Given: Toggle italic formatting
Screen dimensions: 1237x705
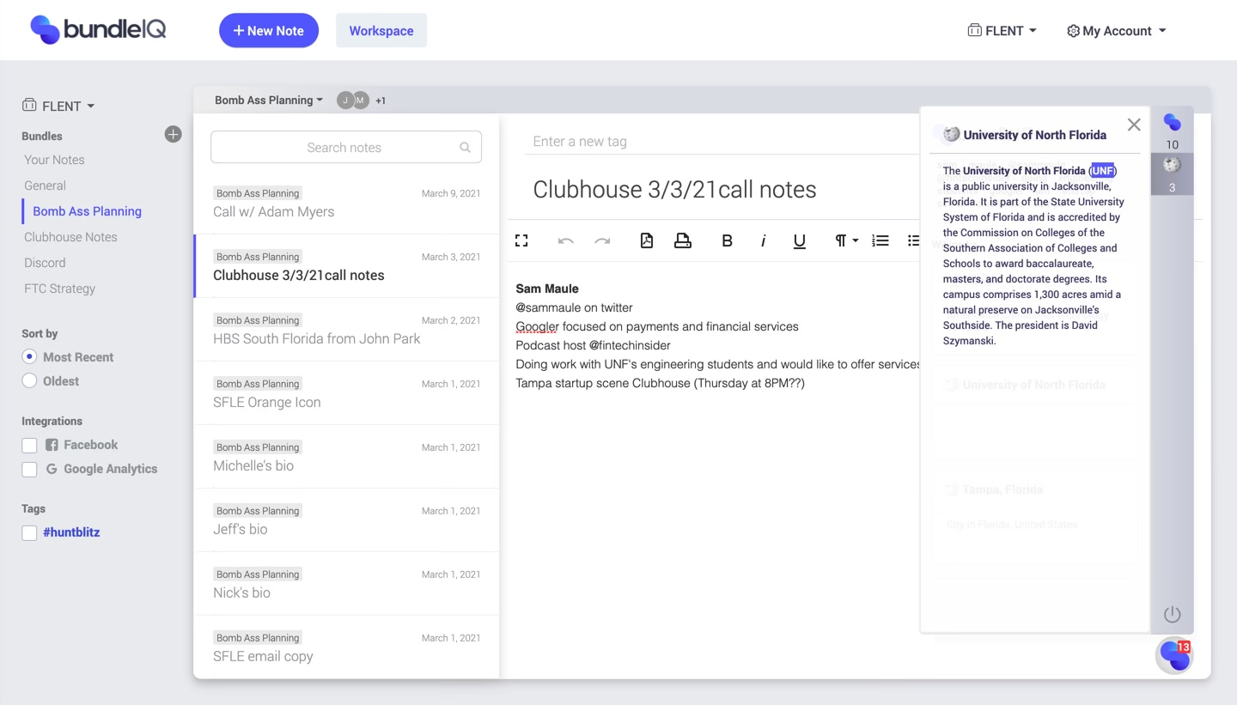Looking at the screenshot, I should [x=763, y=241].
